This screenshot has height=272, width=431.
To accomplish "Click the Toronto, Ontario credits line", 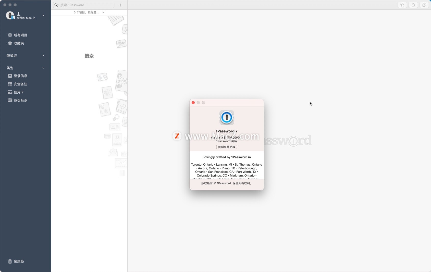I will (x=227, y=165).
